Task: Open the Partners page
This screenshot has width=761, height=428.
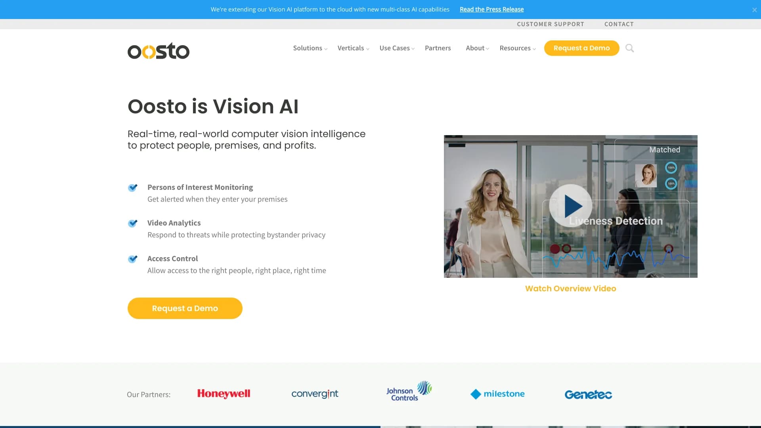Action: tap(438, 48)
